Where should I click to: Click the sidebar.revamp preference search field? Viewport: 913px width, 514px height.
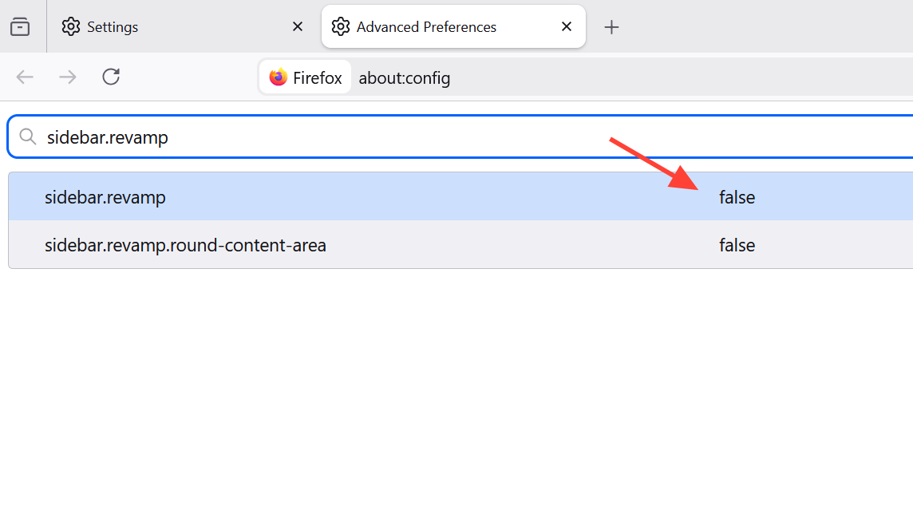point(399,137)
